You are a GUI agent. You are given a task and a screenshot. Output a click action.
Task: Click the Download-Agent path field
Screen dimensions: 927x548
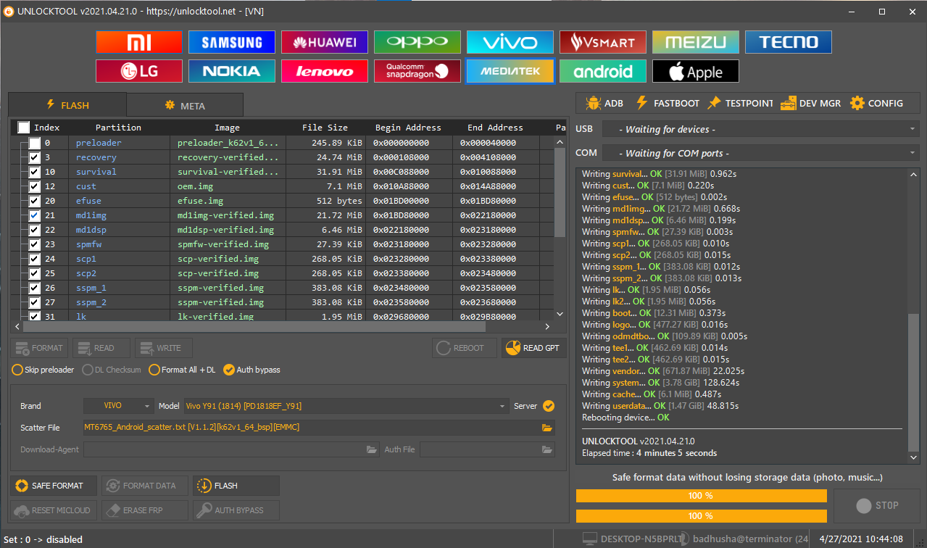click(231, 449)
